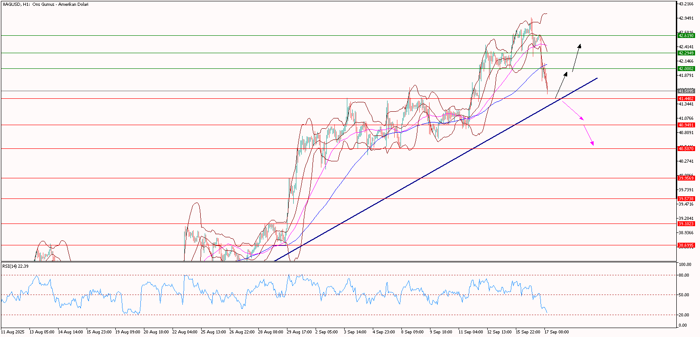Click the 15 Sep 22:00 time label
The width and height of the screenshot is (700, 337).
point(529,333)
